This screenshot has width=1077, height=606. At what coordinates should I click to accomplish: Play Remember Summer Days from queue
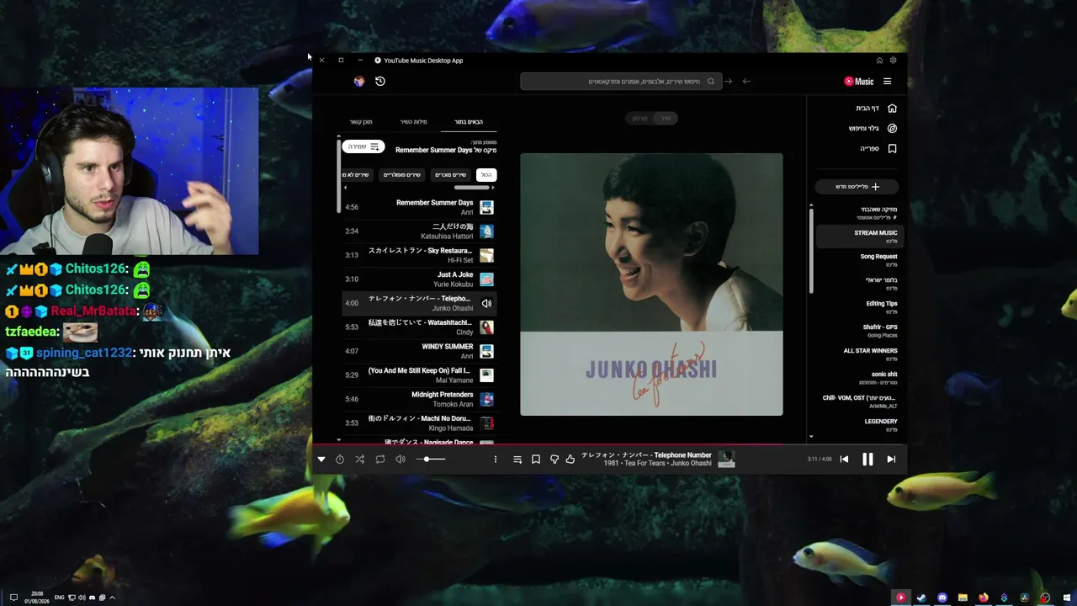[419, 207]
